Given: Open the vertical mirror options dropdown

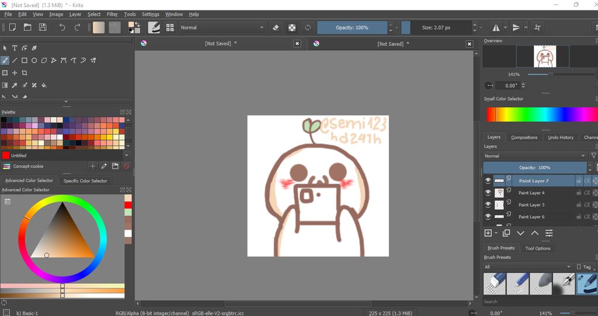Looking at the screenshot, I should click(x=526, y=27).
